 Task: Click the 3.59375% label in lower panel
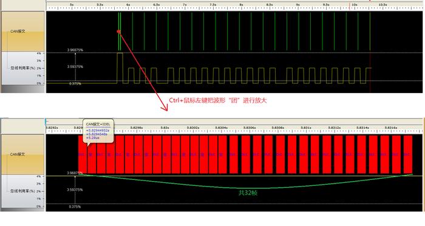pyautogui.click(x=75, y=190)
